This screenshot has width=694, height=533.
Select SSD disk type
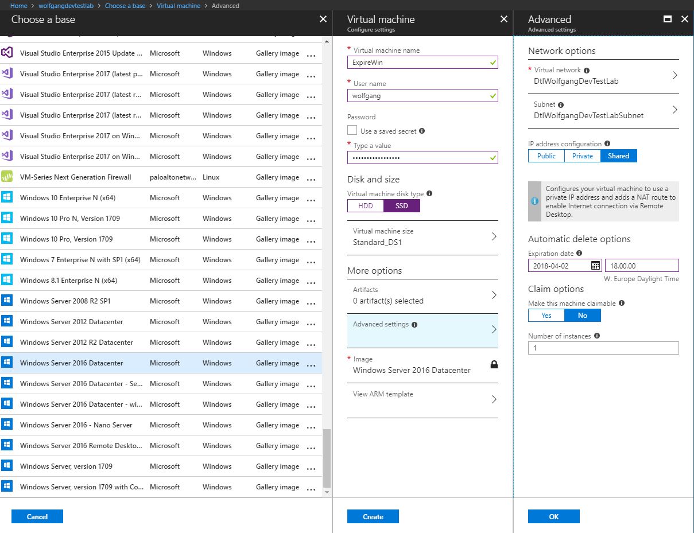coord(402,205)
